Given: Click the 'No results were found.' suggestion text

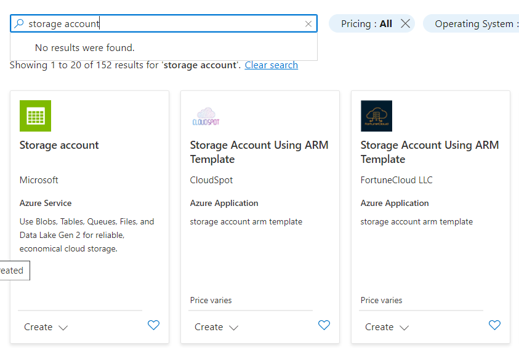Looking at the screenshot, I should [x=85, y=47].
